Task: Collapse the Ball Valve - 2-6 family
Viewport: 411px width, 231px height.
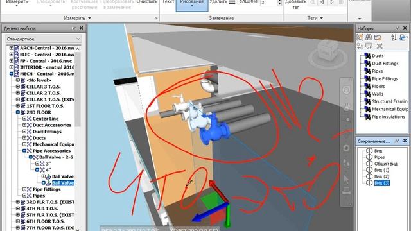Action: point(31,157)
